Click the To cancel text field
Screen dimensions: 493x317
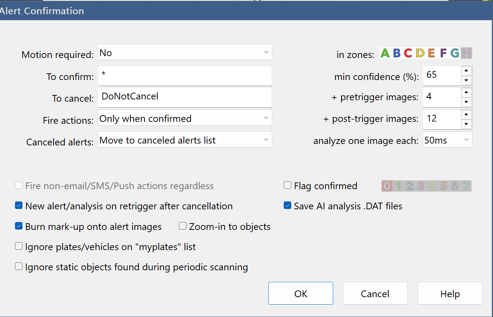[x=185, y=97]
